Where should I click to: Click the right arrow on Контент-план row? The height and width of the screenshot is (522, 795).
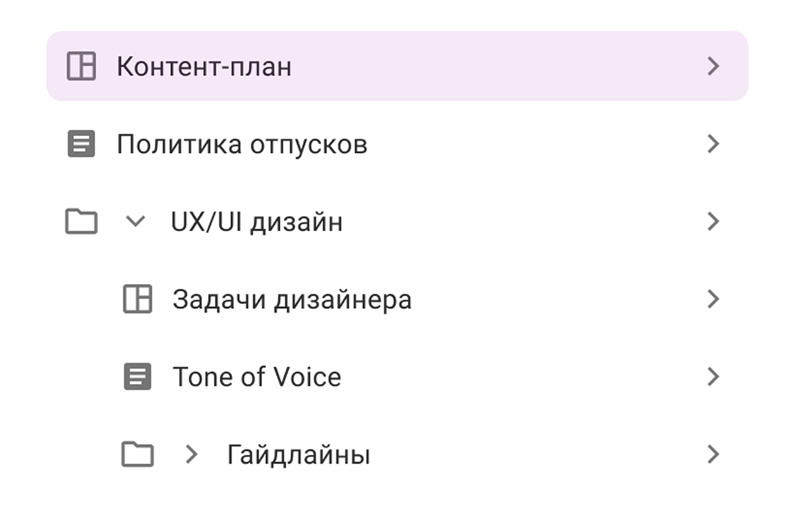(714, 66)
